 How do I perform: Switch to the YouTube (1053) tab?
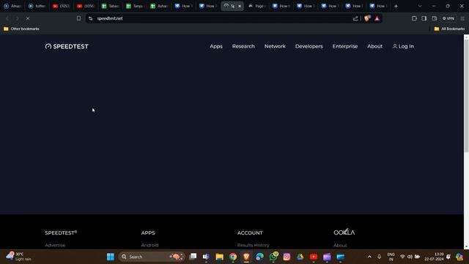coord(61,6)
